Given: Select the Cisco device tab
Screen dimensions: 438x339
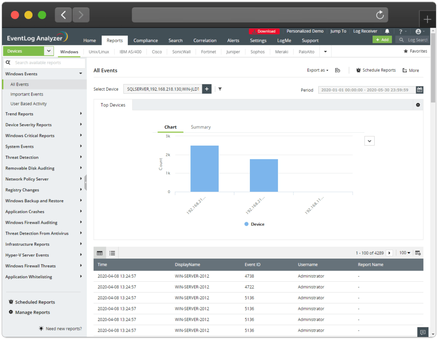Looking at the screenshot, I should [x=157, y=52].
